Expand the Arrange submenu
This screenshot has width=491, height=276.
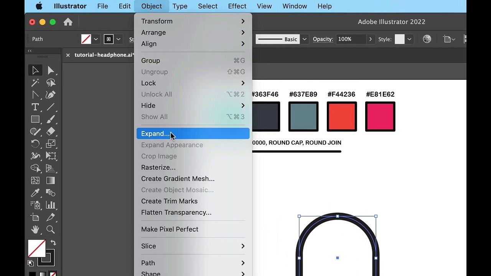tap(193, 33)
